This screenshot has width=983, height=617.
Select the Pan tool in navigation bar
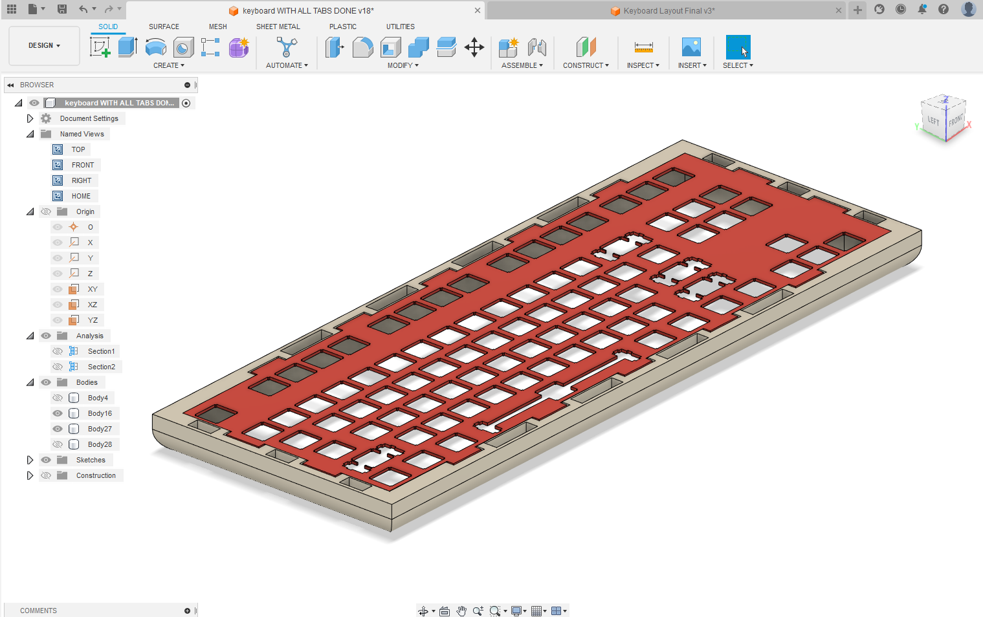pos(461,610)
